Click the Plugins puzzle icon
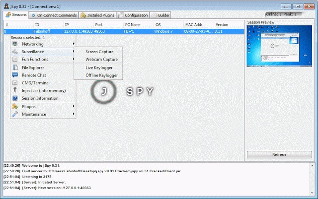This screenshot has width=318, height=199. (15, 106)
